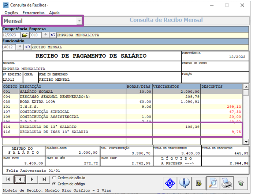
Task: Click the base IRRF value 2.762,95
Action: click(x=141, y=163)
